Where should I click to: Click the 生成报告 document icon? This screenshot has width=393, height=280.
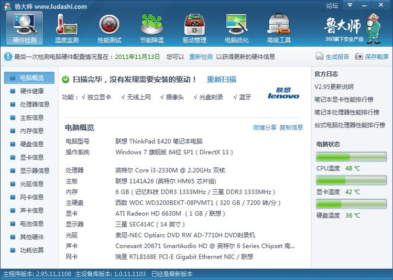click(320, 56)
